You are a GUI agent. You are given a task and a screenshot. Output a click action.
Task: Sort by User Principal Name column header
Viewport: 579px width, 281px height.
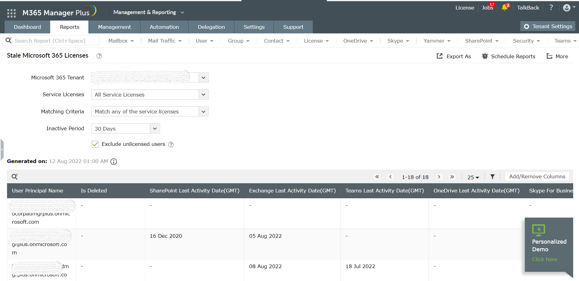pos(38,191)
